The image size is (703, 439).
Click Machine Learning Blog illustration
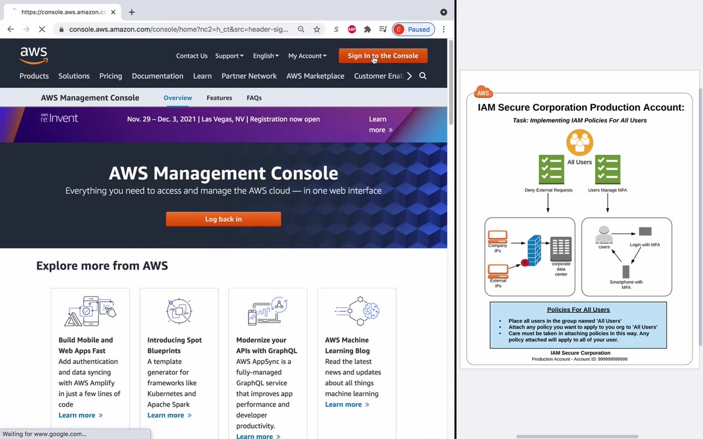click(357, 311)
